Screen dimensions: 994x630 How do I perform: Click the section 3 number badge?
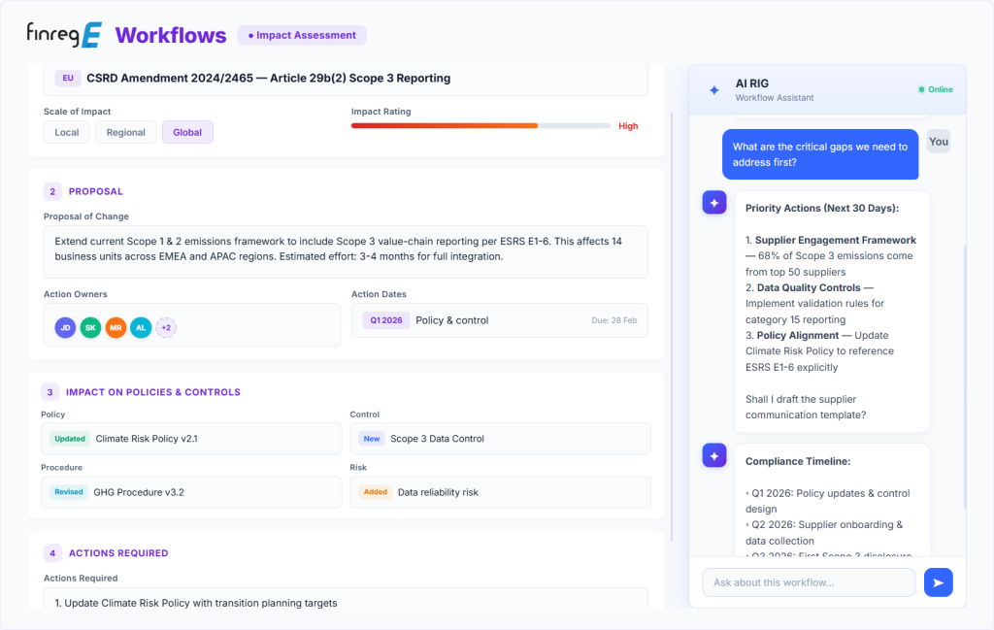tap(50, 392)
